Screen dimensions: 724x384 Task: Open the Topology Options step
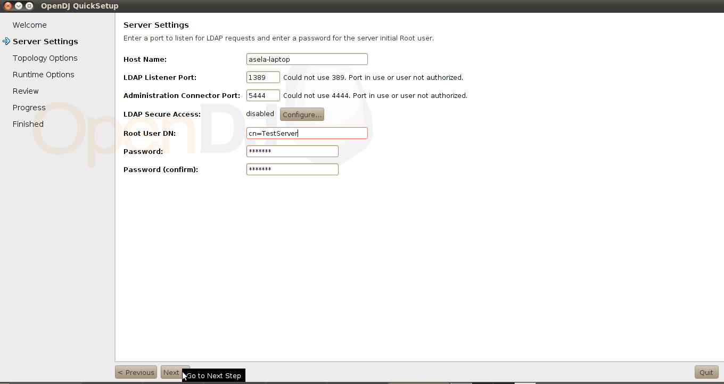click(x=45, y=58)
